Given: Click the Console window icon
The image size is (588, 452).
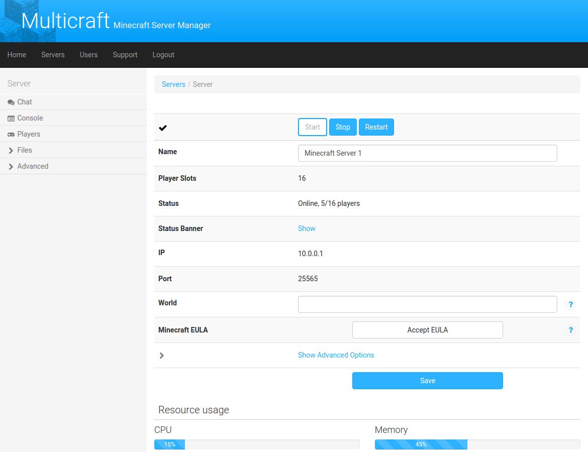Looking at the screenshot, I should pyautogui.click(x=11, y=119).
